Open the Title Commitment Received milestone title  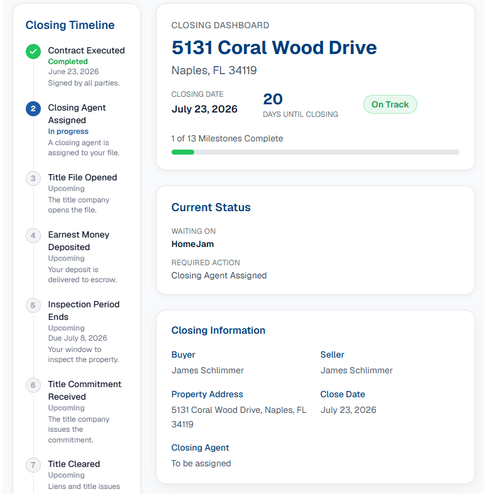pos(85,390)
